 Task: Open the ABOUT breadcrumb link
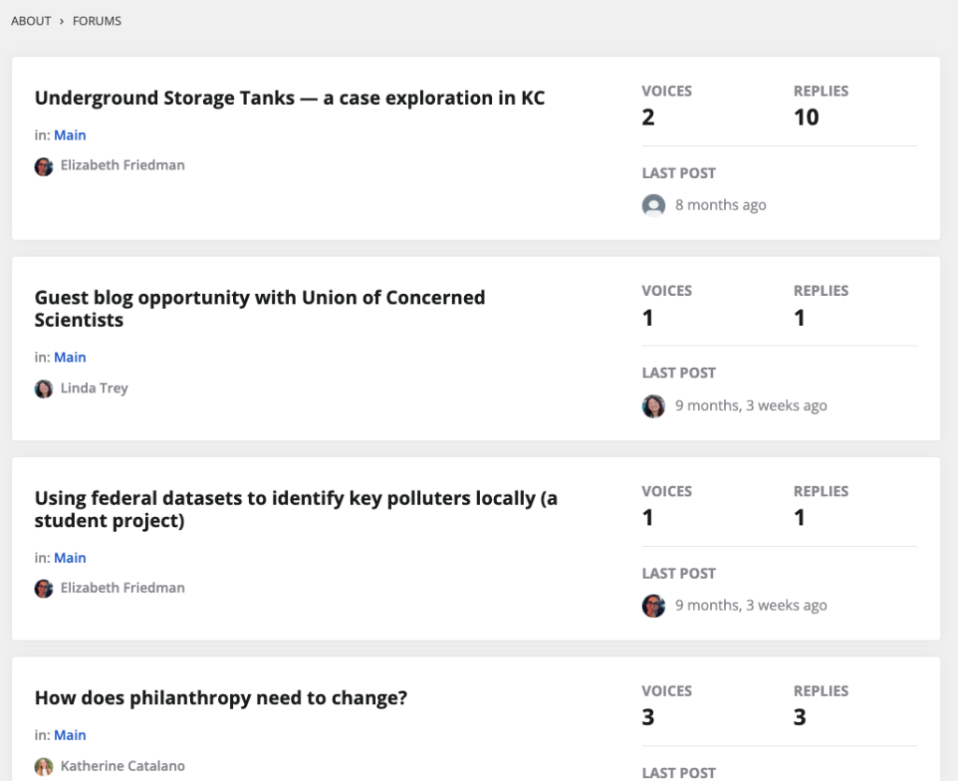31,21
